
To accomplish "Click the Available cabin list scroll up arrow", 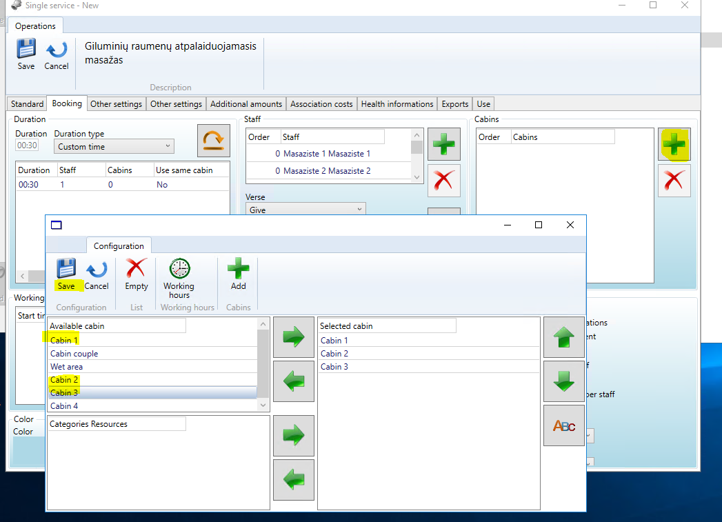I will click(x=263, y=324).
